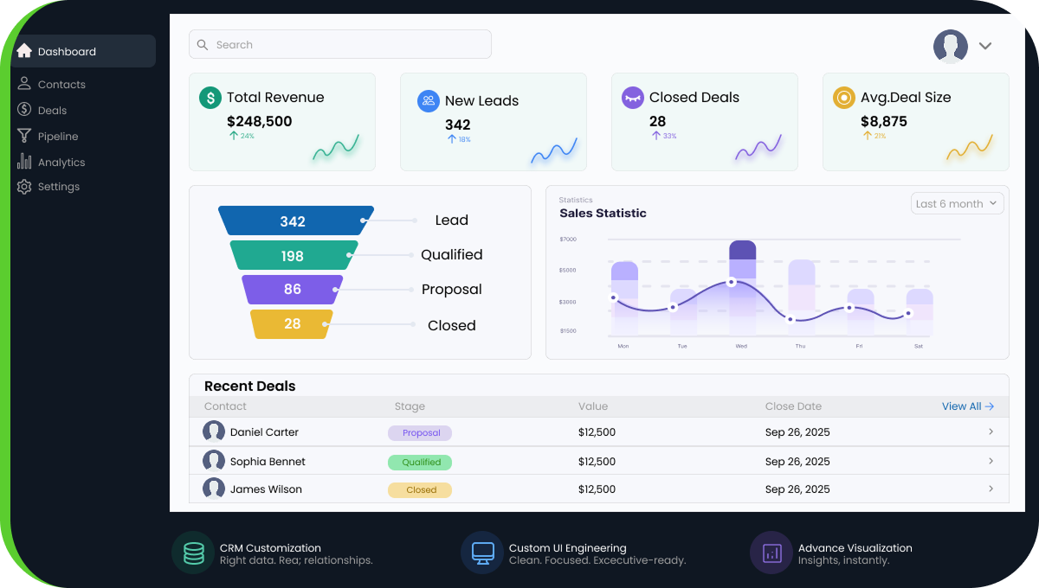This screenshot has width=1039, height=588.
Task: Click the $8,875 average deal value
Action: click(884, 121)
